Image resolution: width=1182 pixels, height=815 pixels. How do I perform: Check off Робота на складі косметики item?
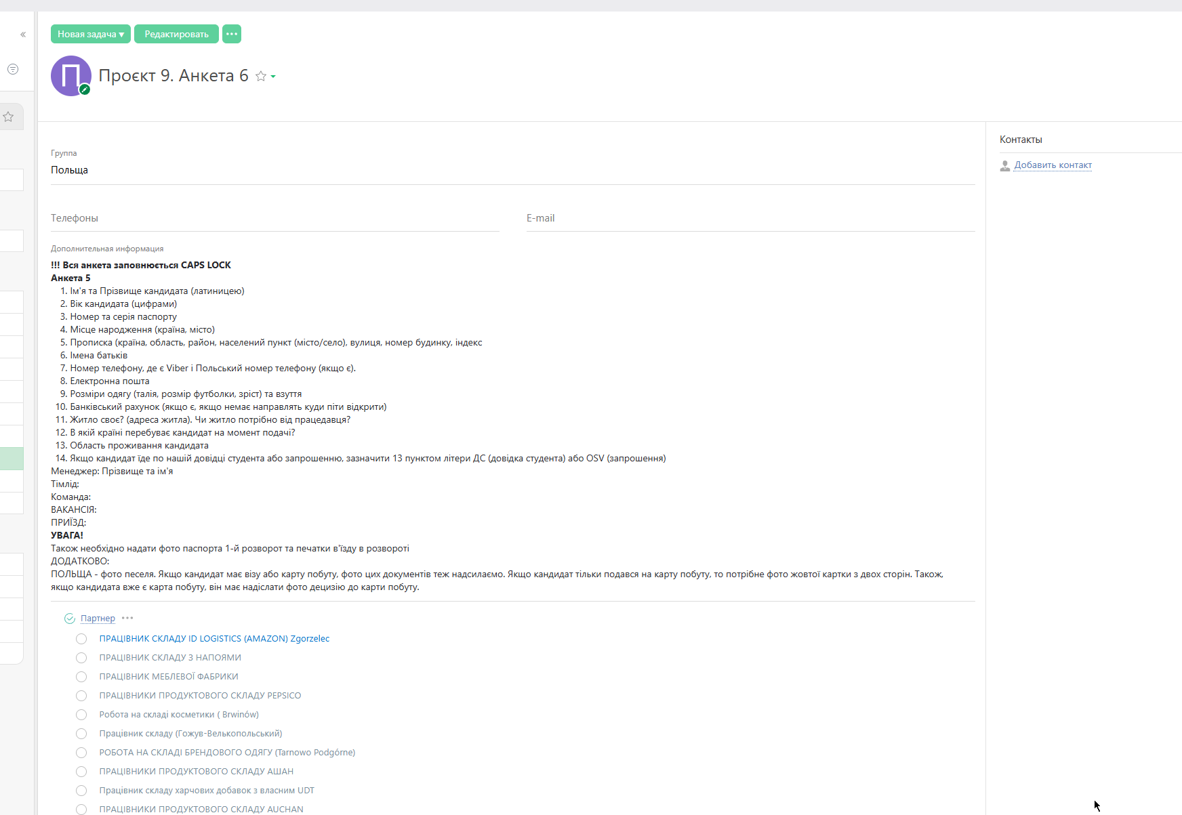pyautogui.click(x=81, y=715)
